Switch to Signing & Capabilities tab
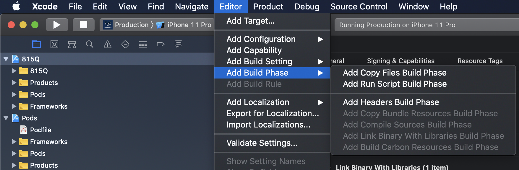This screenshot has height=170, width=519. pyautogui.click(x=400, y=61)
